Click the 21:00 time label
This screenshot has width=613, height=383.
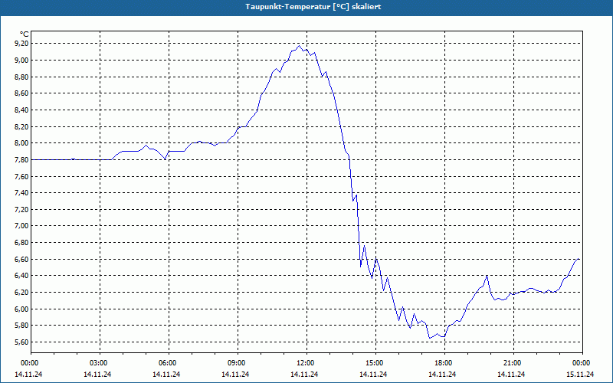tap(513, 363)
